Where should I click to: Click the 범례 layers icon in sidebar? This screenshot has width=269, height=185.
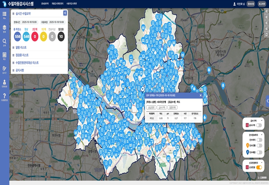(4, 28)
